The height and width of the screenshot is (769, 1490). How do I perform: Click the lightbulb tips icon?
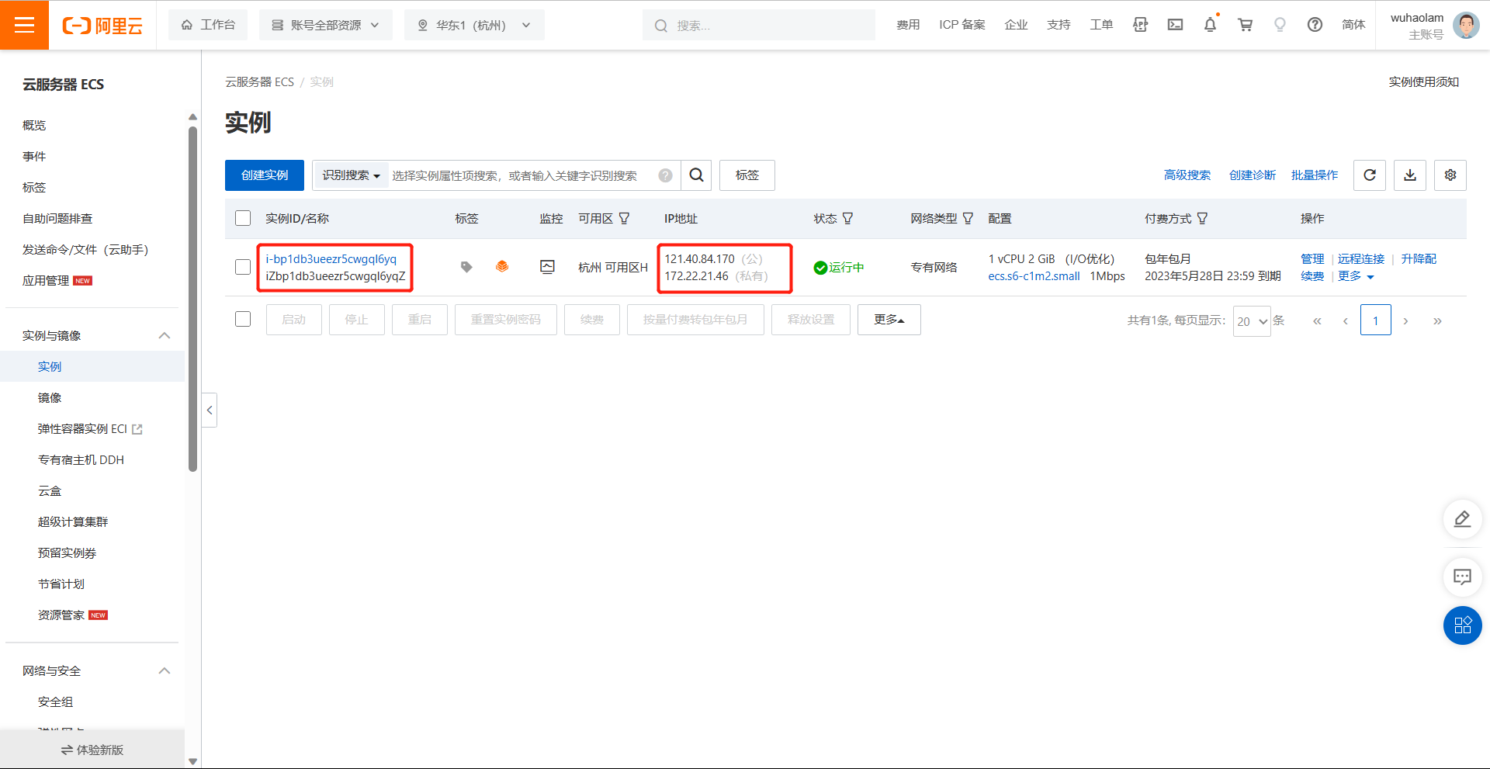point(1280,25)
